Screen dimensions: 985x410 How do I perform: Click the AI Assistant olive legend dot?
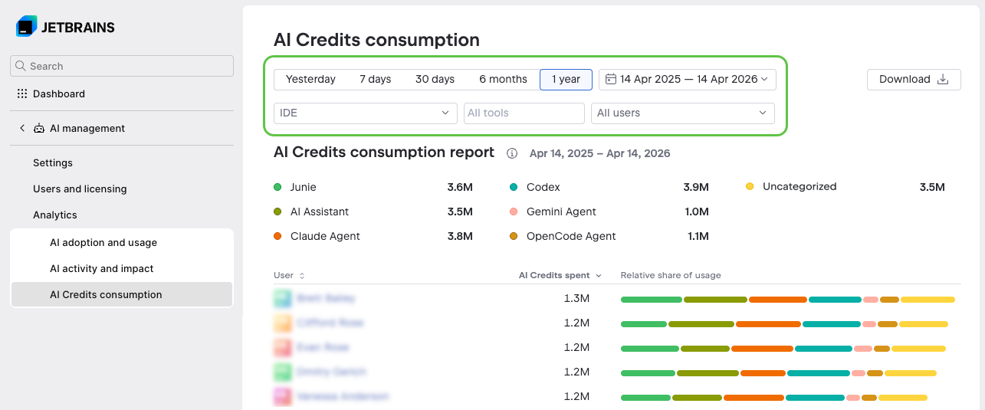click(x=277, y=212)
